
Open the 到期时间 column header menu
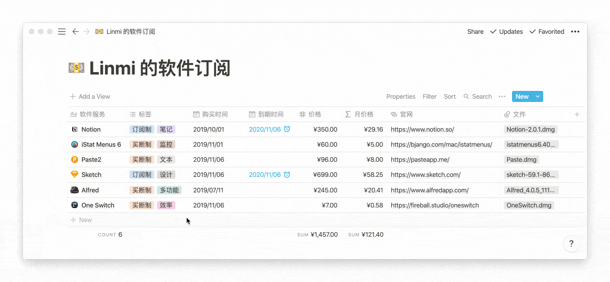270,114
